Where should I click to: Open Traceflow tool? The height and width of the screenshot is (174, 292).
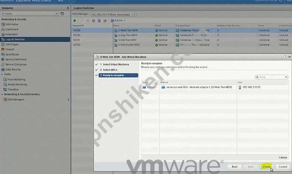13,90
